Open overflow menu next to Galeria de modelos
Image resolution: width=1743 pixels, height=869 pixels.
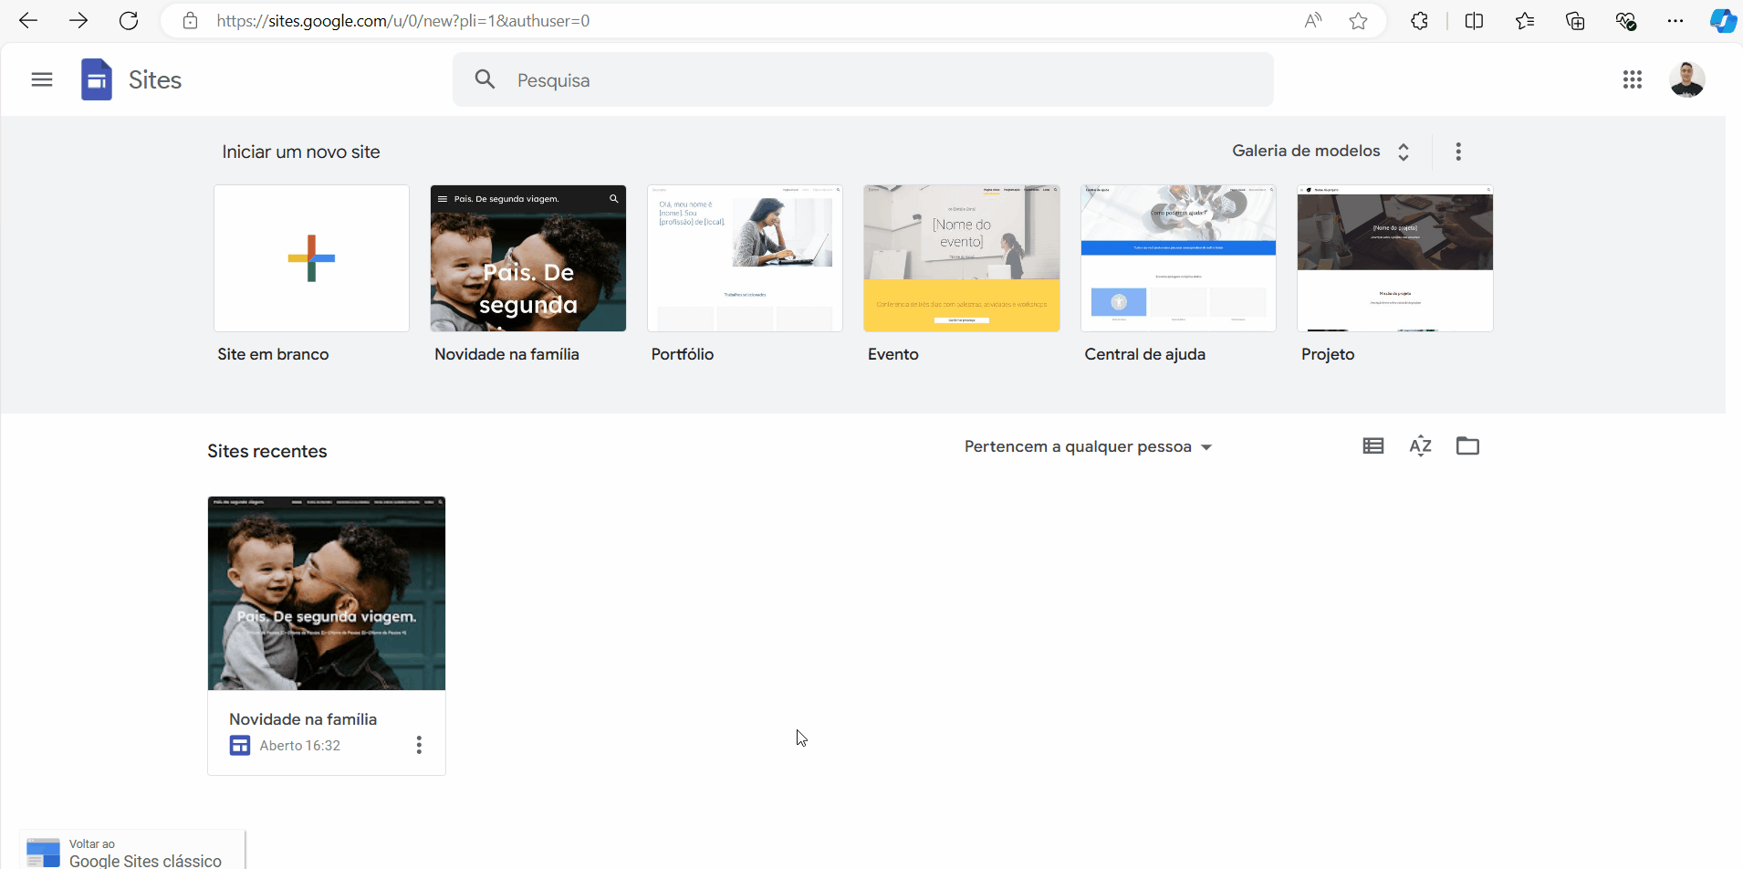click(x=1458, y=152)
